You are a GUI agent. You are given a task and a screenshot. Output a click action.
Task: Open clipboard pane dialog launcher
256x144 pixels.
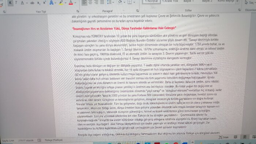pyautogui.click(x=4, y=12)
